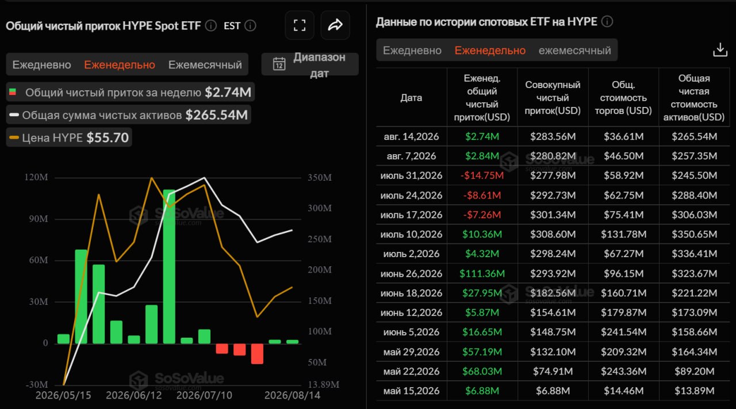
Task: Click the EST timezone label
Action: point(232,25)
